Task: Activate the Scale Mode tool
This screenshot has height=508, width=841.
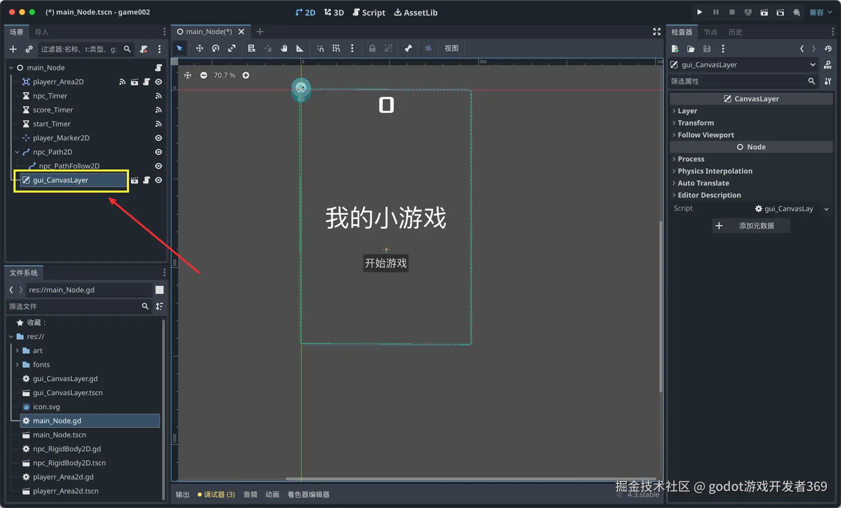Action: tap(232, 48)
